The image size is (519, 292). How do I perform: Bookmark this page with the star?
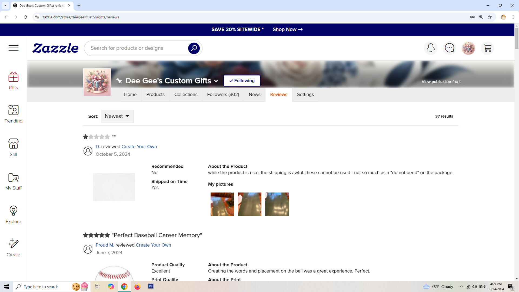point(490,17)
